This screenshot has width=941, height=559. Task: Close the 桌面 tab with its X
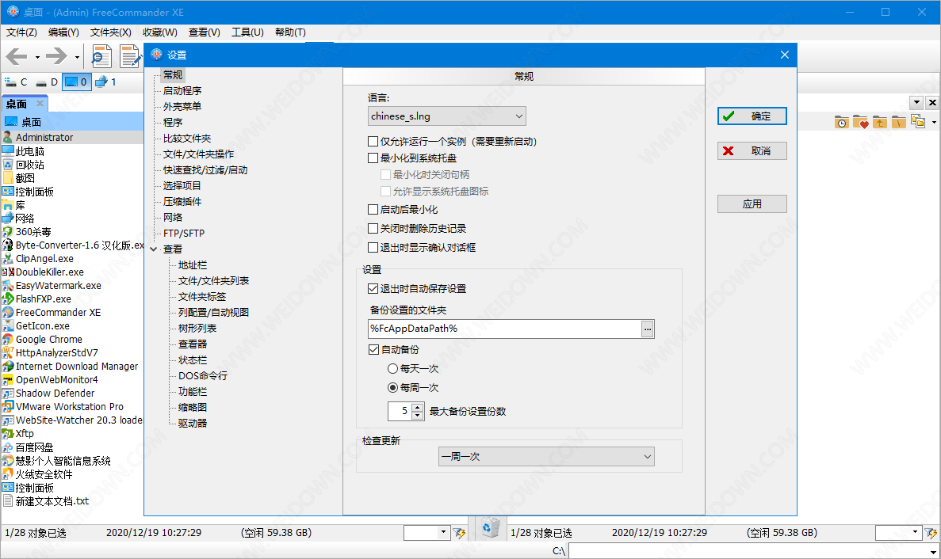(40, 104)
